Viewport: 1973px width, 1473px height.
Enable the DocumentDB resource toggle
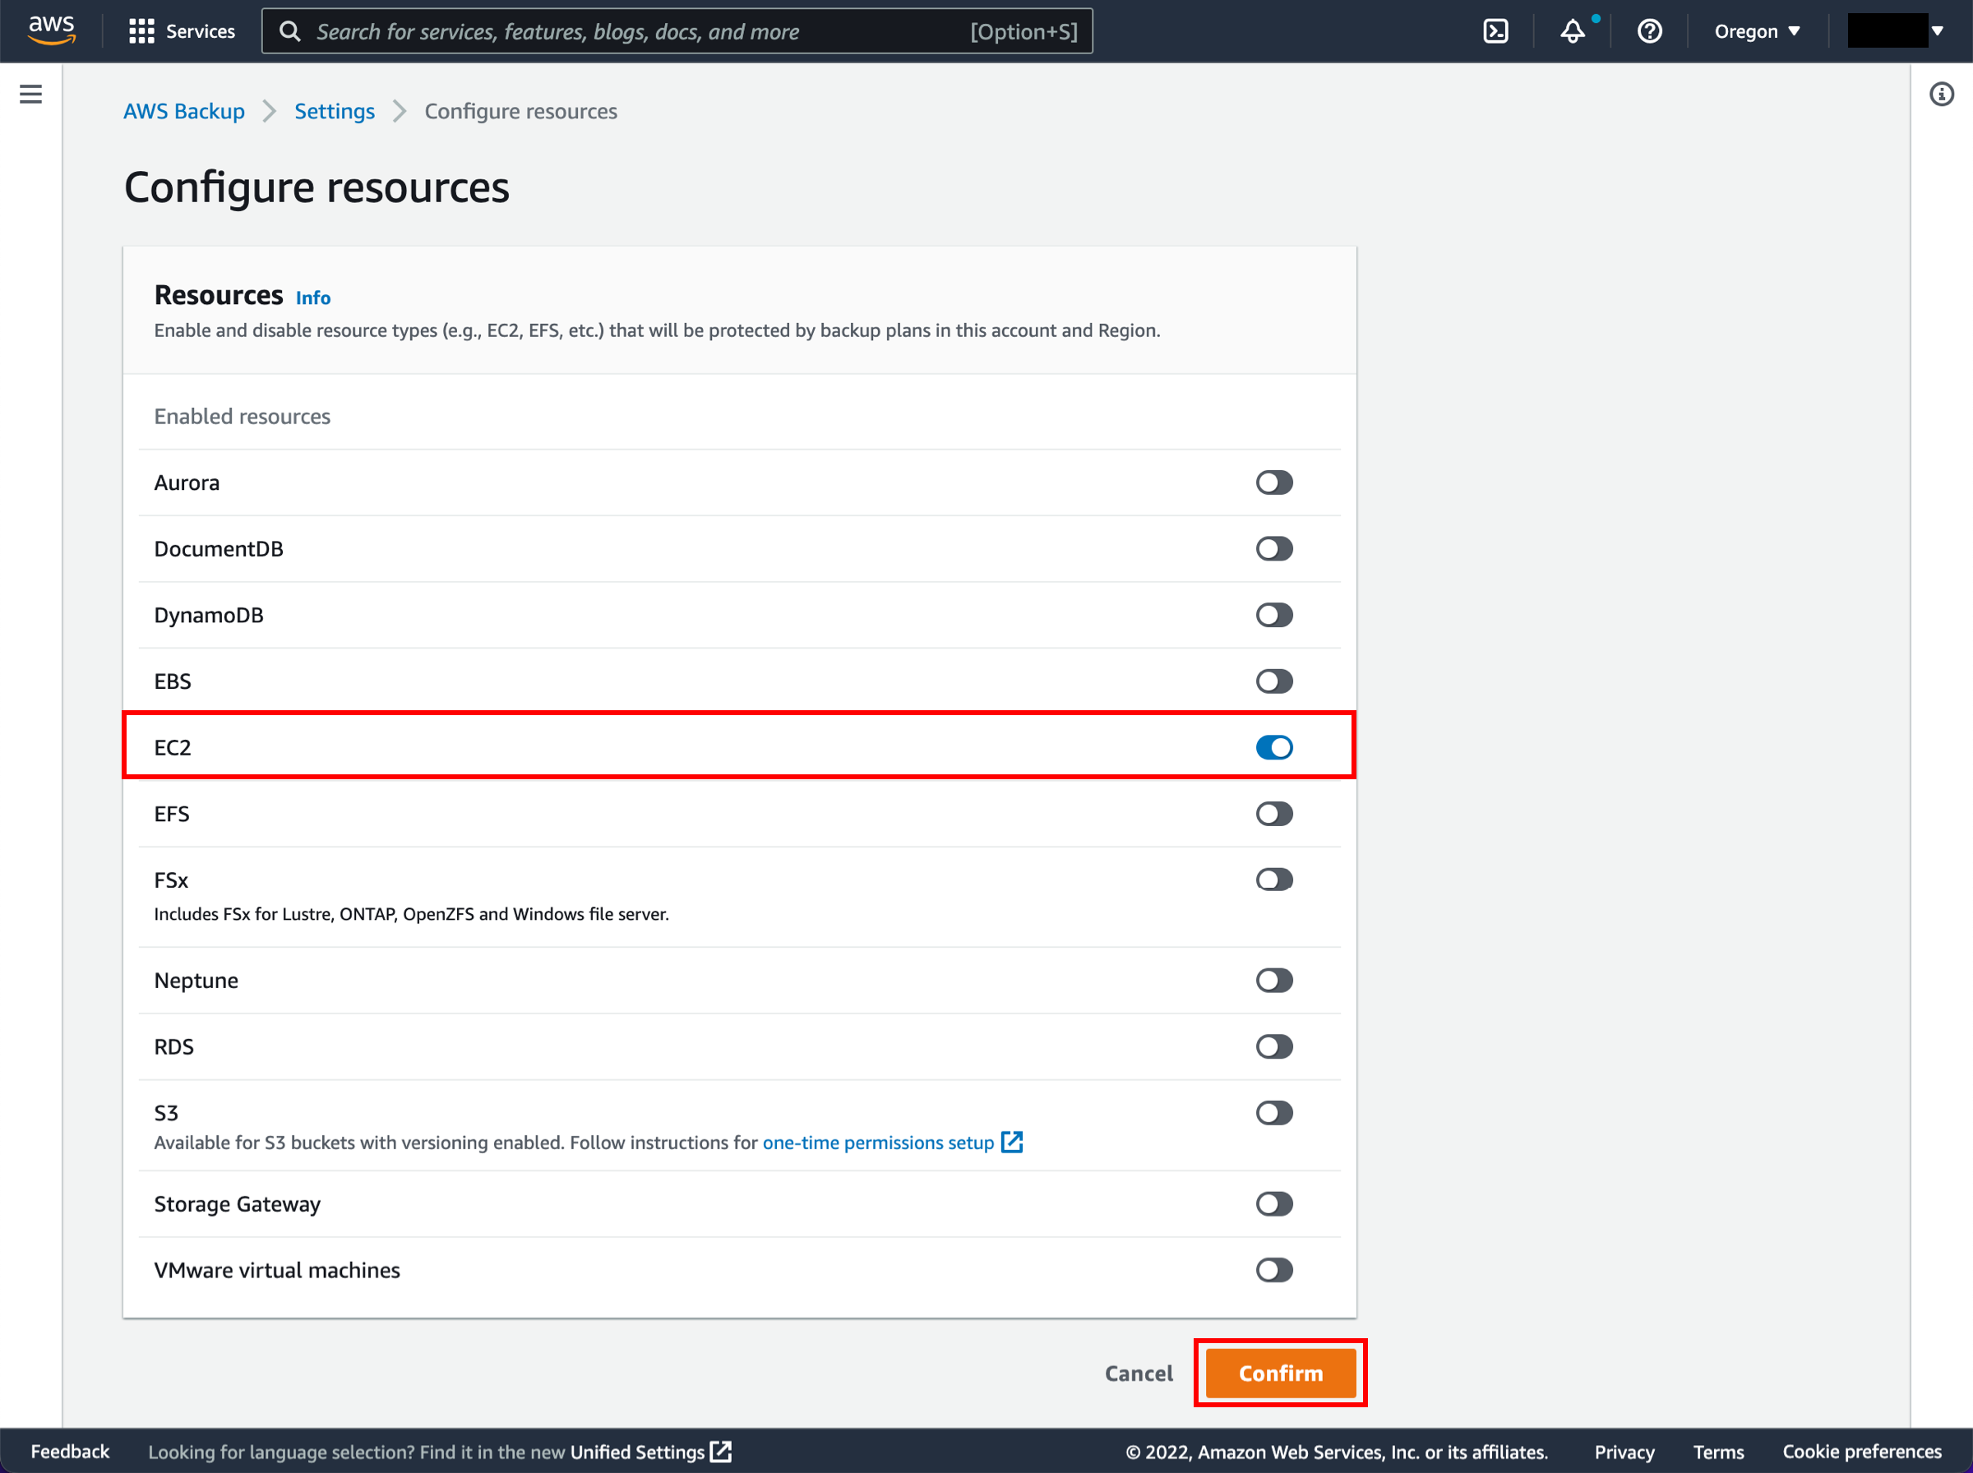pyautogui.click(x=1274, y=548)
